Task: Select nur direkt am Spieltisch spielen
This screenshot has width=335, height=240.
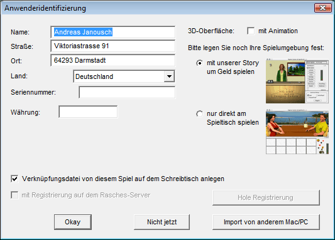Action: [199, 113]
